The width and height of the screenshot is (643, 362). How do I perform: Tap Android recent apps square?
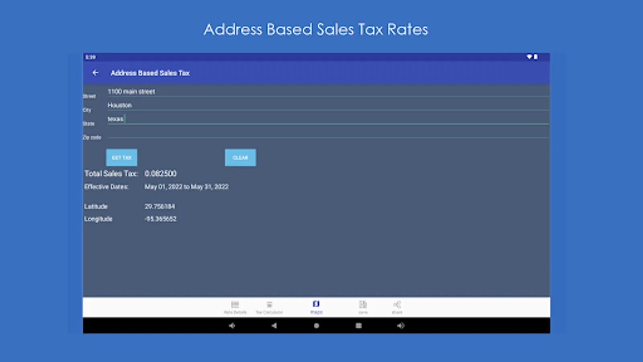click(x=358, y=326)
